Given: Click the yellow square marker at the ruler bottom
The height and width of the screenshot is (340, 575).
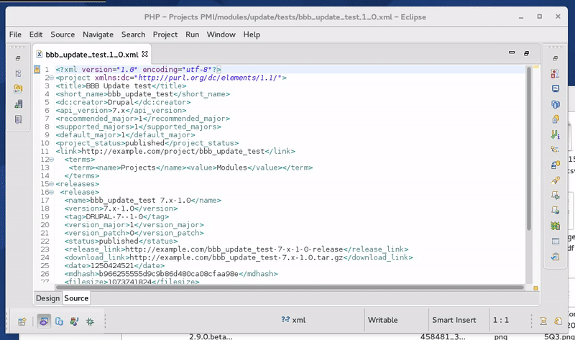Looking at the screenshot, I should (535, 288).
